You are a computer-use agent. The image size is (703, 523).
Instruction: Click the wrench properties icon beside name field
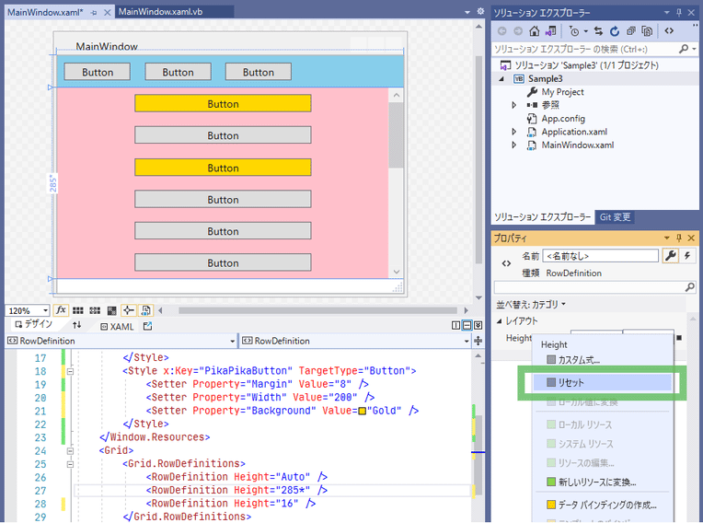671,256
